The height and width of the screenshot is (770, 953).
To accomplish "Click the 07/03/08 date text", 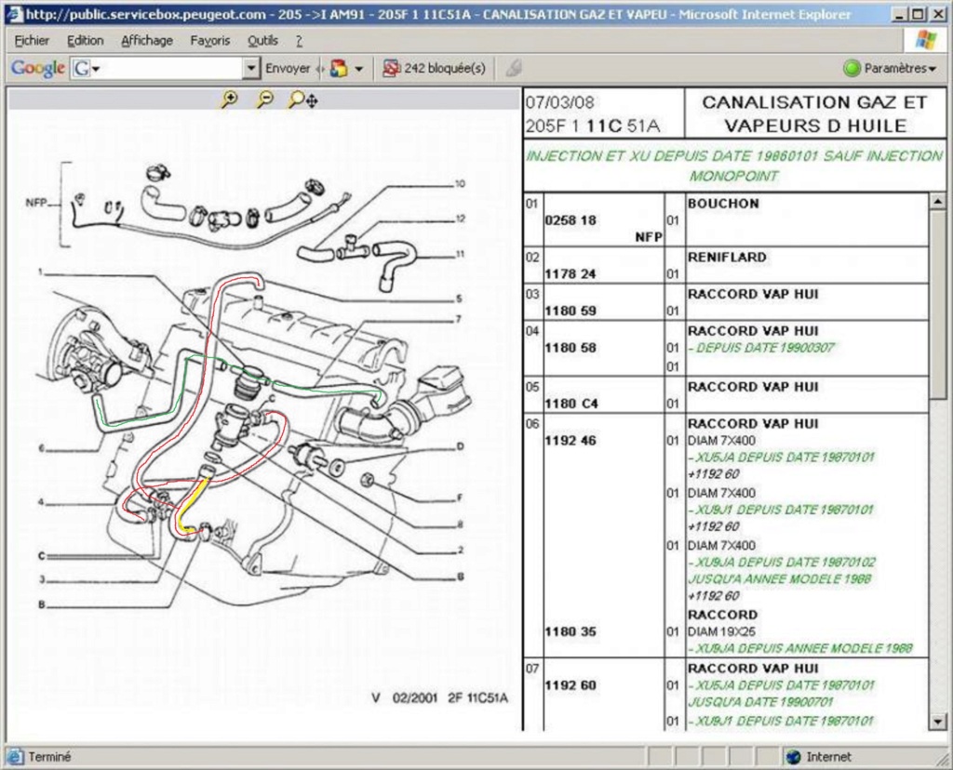I will click(x=559, y=102).
